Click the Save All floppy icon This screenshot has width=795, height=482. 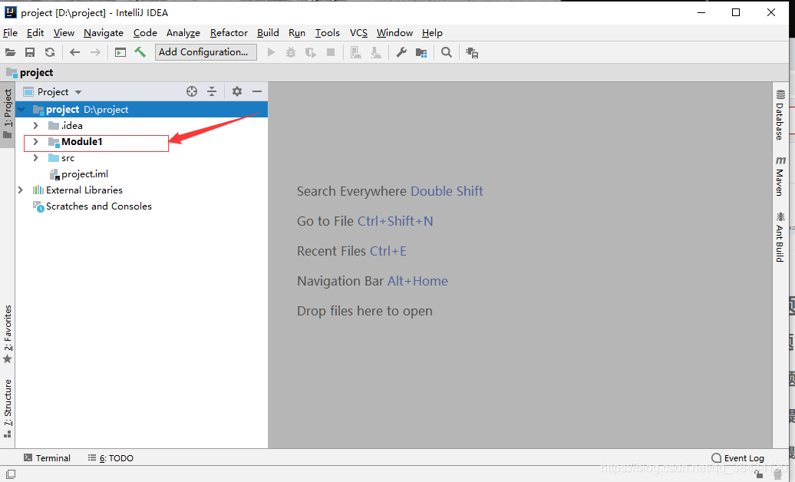30,52
